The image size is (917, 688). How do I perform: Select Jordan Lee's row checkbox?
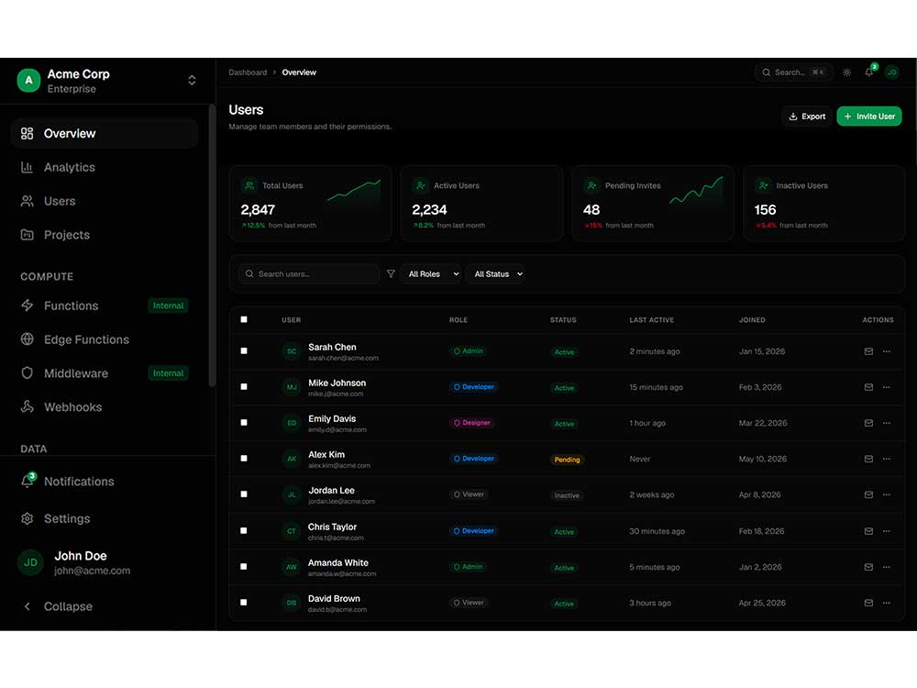[244, 494]
